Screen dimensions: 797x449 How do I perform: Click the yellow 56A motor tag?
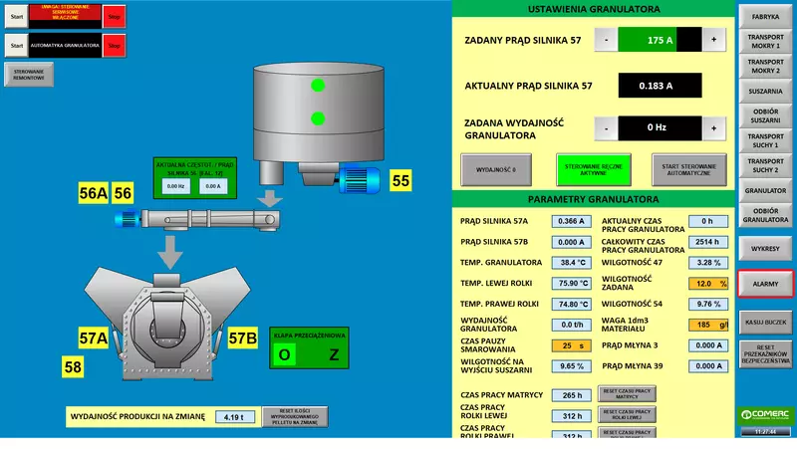pos(93,193)
